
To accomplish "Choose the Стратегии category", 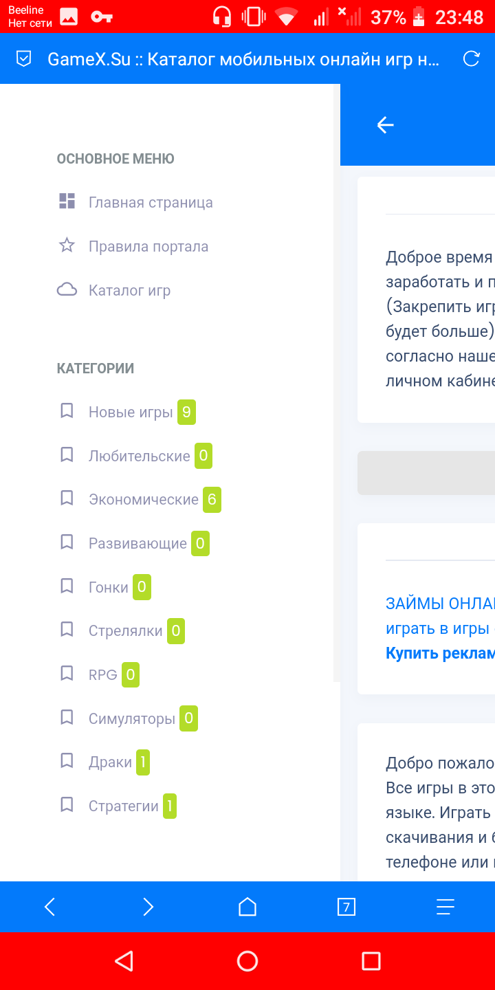I will pyautogui.click(x=124, y=806).
